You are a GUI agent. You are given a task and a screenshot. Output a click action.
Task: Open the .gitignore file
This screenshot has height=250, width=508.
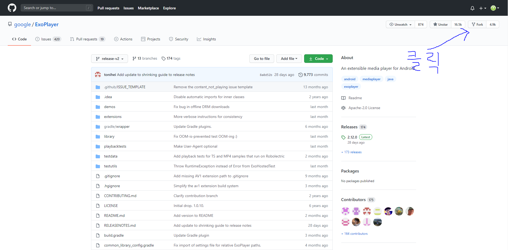(112, 176)
